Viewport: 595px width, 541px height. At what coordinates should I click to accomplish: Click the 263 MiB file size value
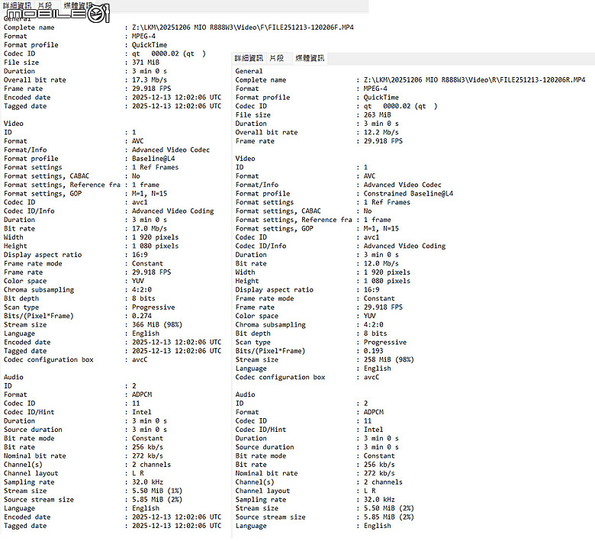377,114
